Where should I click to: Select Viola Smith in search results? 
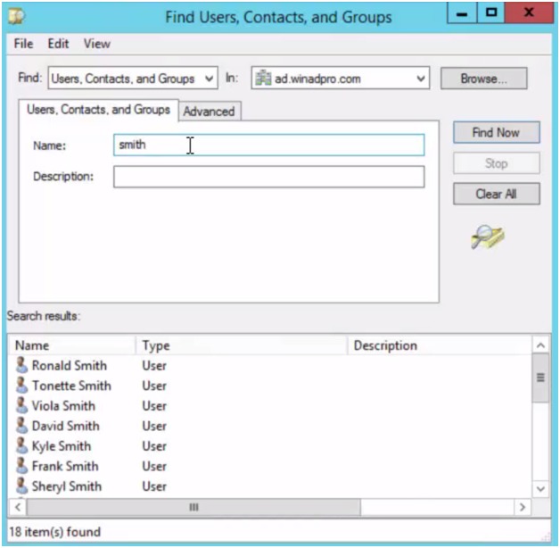(x=63, y=406)
